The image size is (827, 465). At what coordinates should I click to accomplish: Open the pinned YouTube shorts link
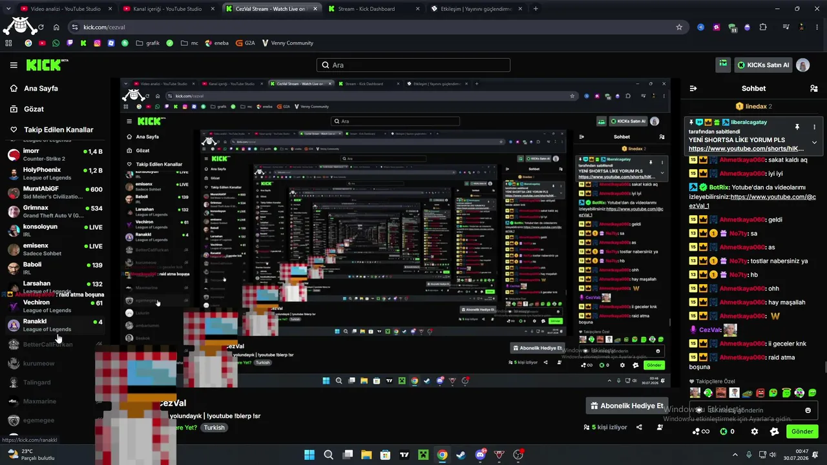click(x=746, y=149)
